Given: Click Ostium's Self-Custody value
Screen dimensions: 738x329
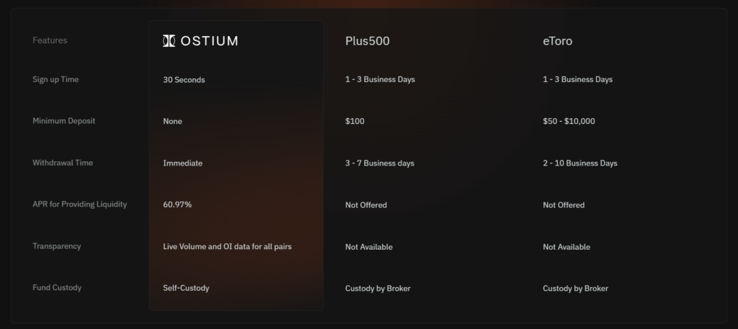Looking at the screenshot, I should (x=187, y=288).
